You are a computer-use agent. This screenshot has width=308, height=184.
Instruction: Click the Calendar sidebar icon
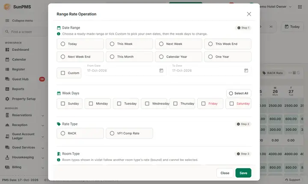[x=7, y=59]
